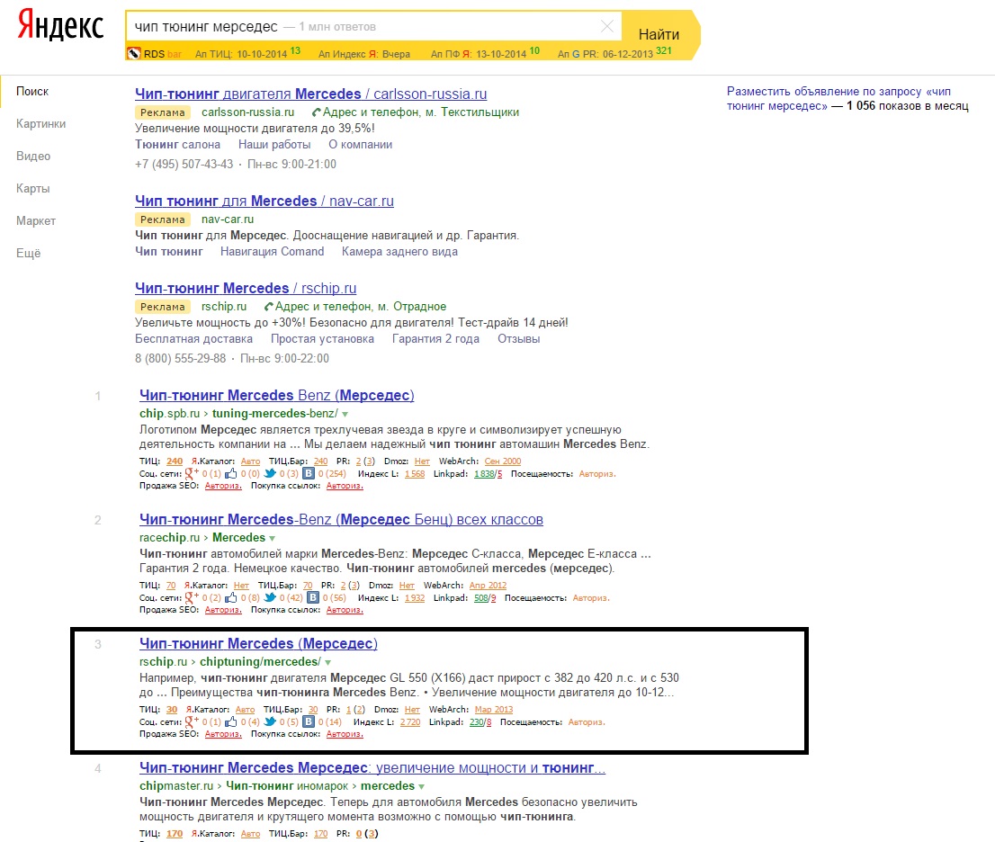Click Ап ТИЦ: 10-10-2014 in RDS bar

(x=247, y=53)
